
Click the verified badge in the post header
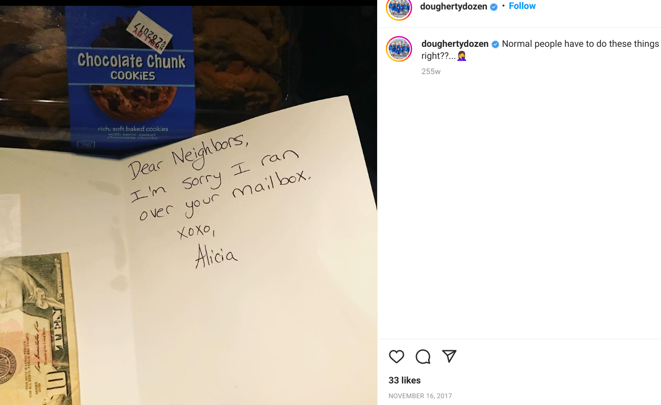point(494,7)
